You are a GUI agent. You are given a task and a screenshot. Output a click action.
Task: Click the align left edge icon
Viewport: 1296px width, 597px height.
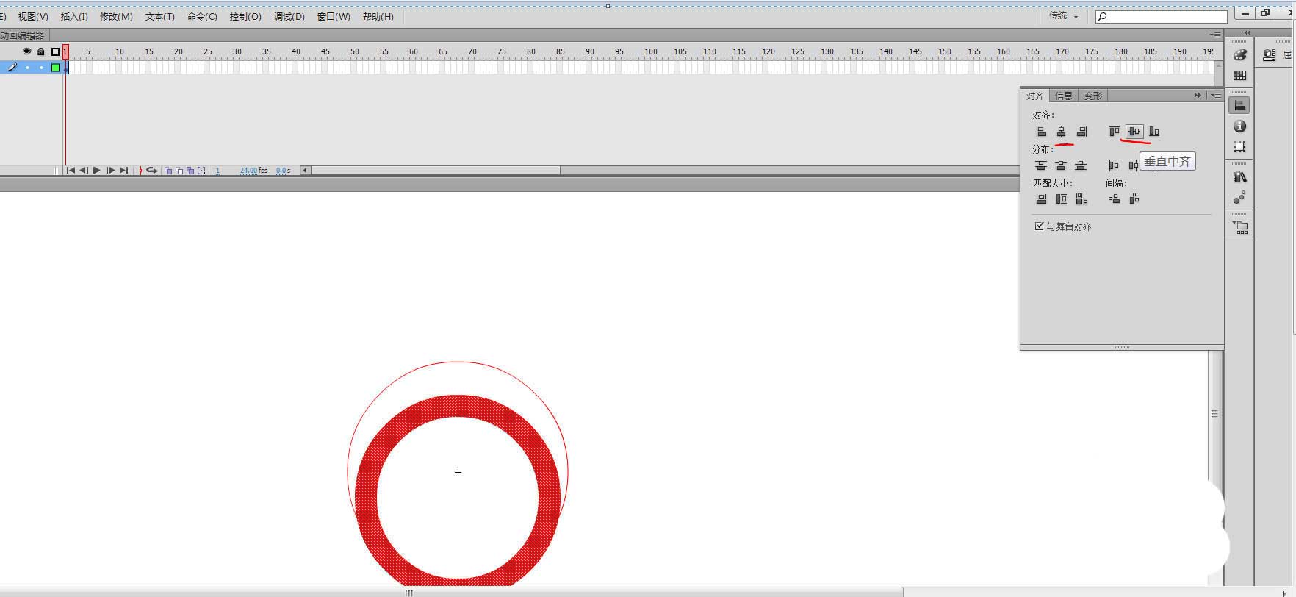1041,132
